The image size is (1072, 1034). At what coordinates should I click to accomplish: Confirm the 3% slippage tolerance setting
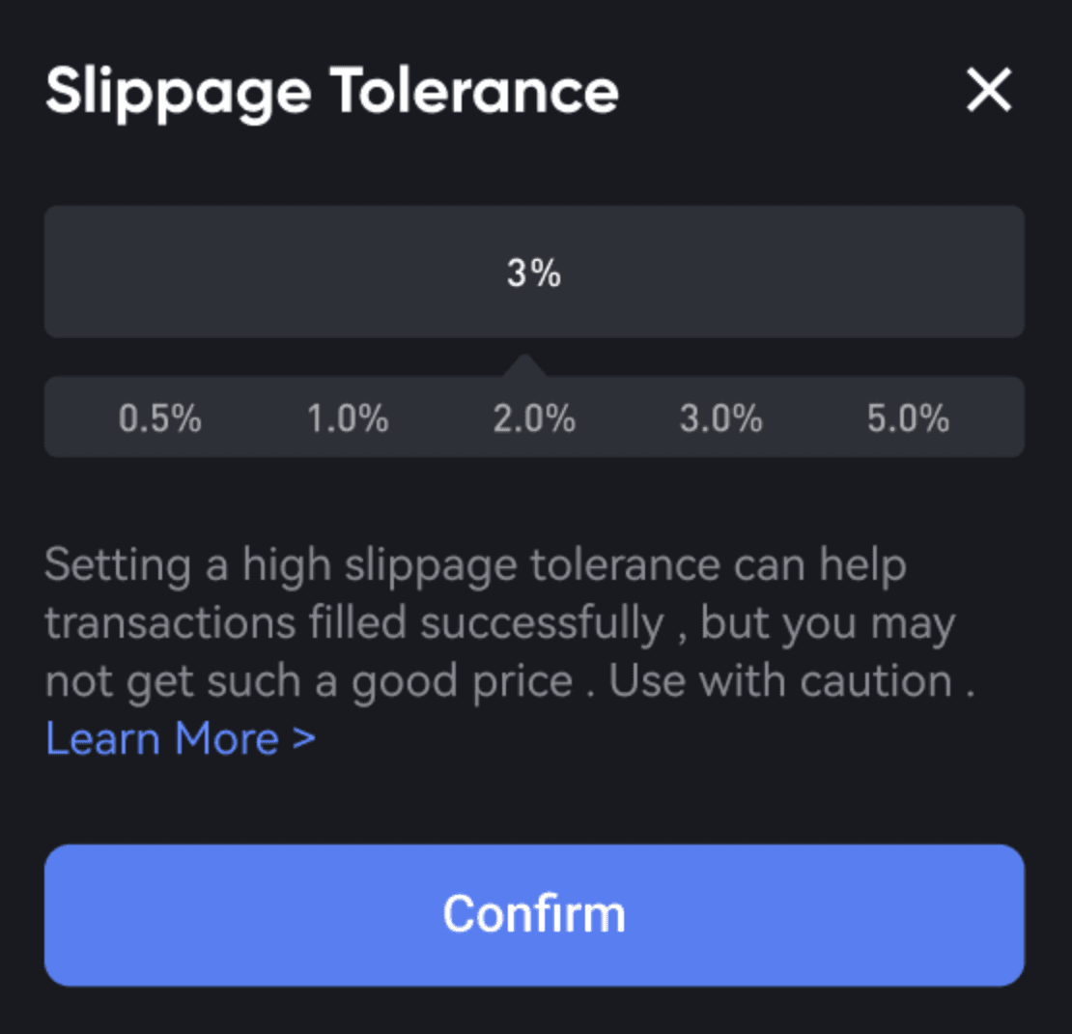point(534,914)
